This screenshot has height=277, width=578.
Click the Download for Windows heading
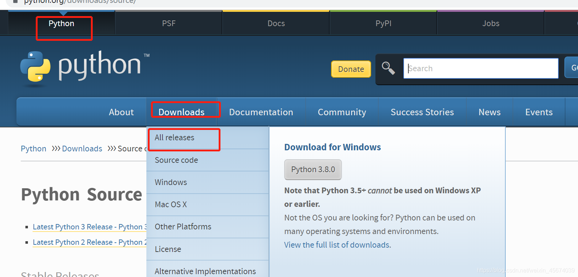(x=332, y=147)
